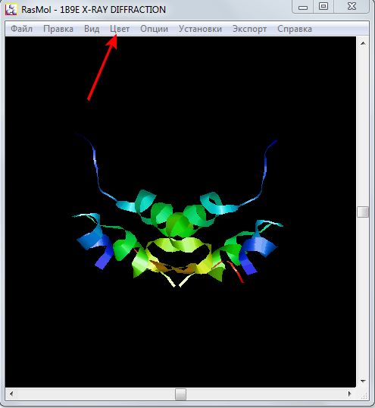Click the green helix at molecule center
This screenshot has width=375, height=408.
tap(179, 225)
